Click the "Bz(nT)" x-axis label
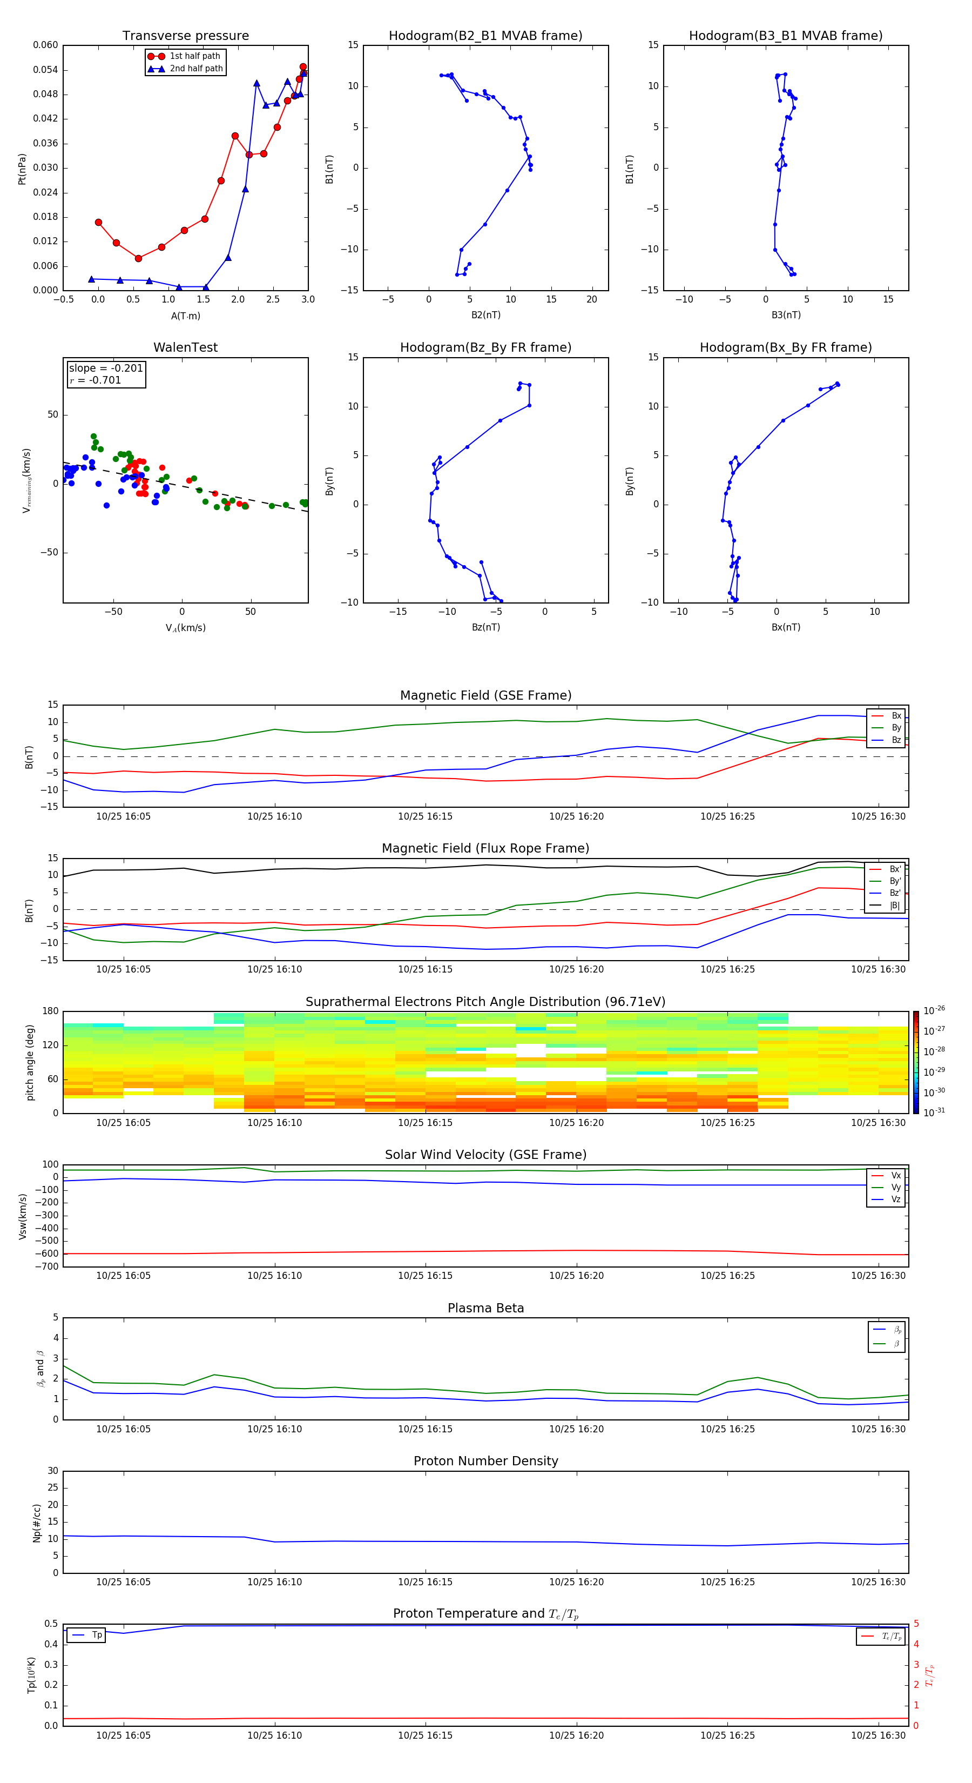 (485, 627)
